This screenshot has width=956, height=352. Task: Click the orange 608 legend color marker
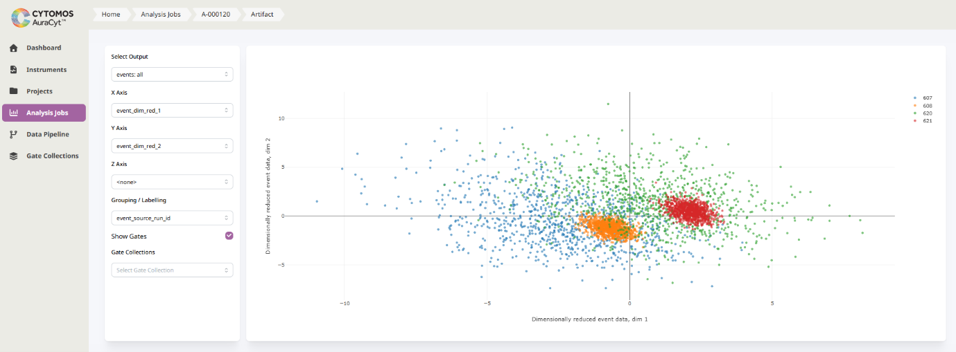915,106
